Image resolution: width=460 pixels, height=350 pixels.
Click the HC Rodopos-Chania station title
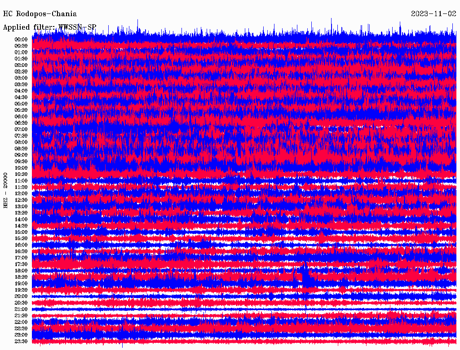click(40, 14)
